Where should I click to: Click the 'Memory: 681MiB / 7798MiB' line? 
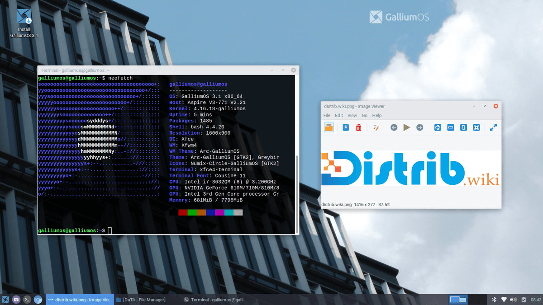click(206, 200)
